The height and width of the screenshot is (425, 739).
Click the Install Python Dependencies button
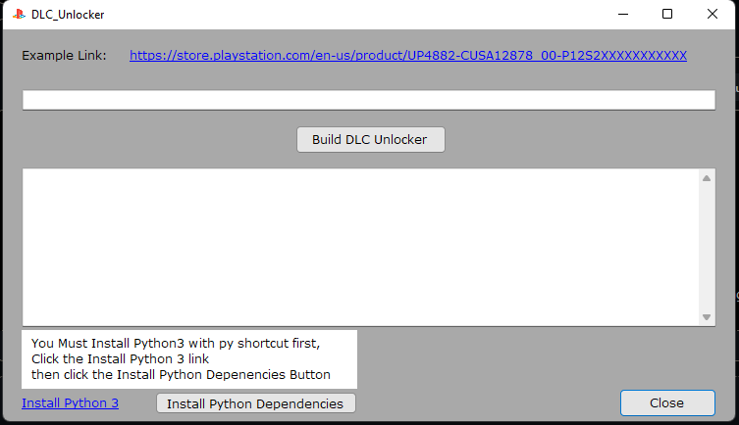click(256, 403)
